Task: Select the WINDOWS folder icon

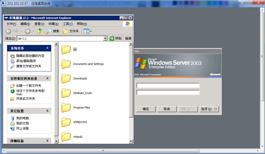Action: tap(66, 122)
